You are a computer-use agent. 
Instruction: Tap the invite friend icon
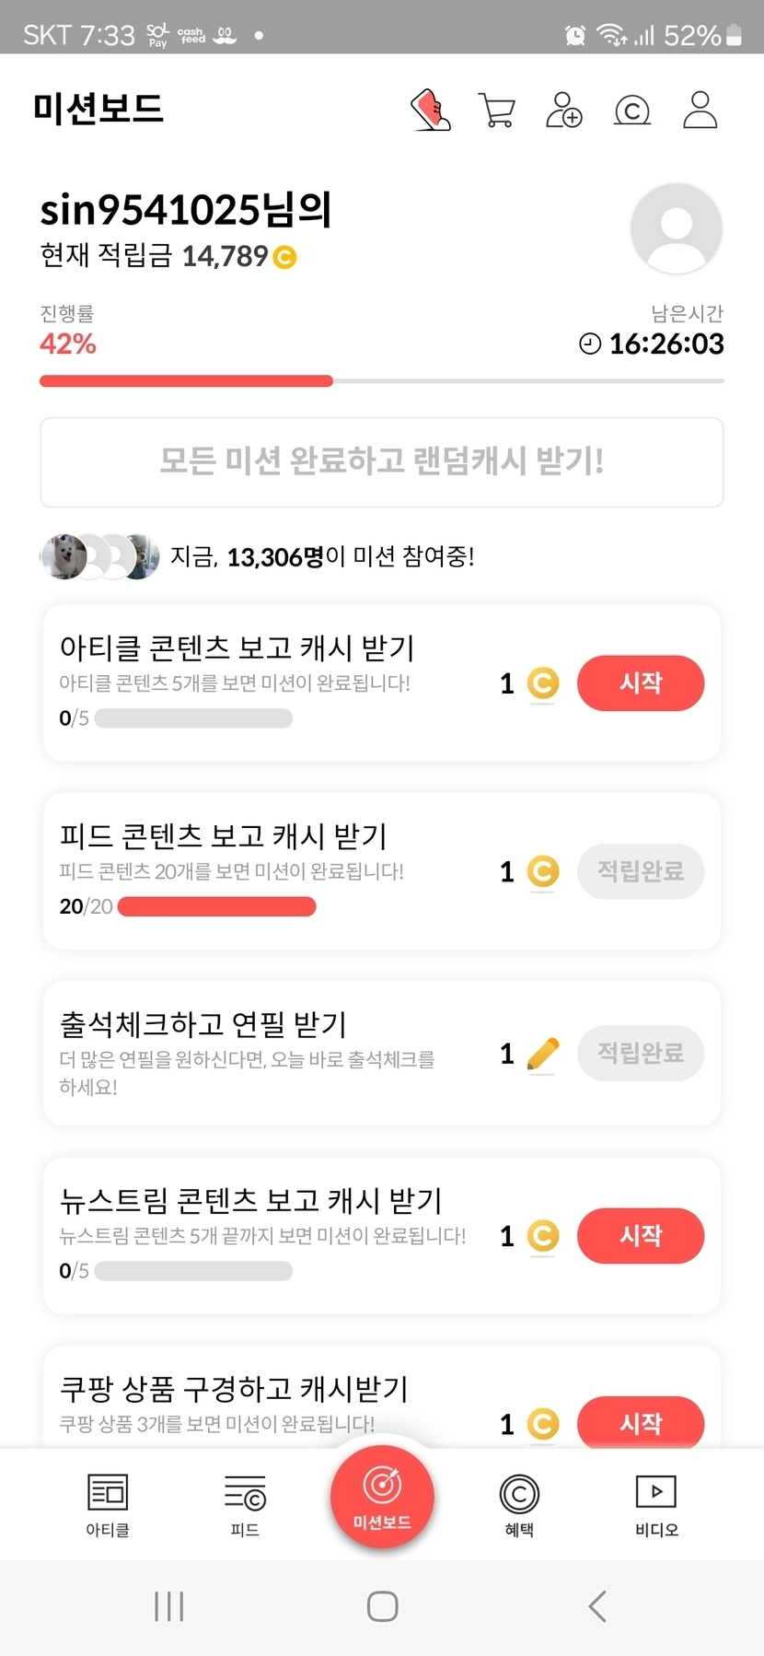564,111
